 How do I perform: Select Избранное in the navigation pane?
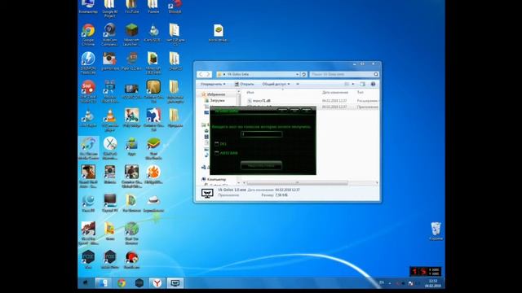point(213,94)
